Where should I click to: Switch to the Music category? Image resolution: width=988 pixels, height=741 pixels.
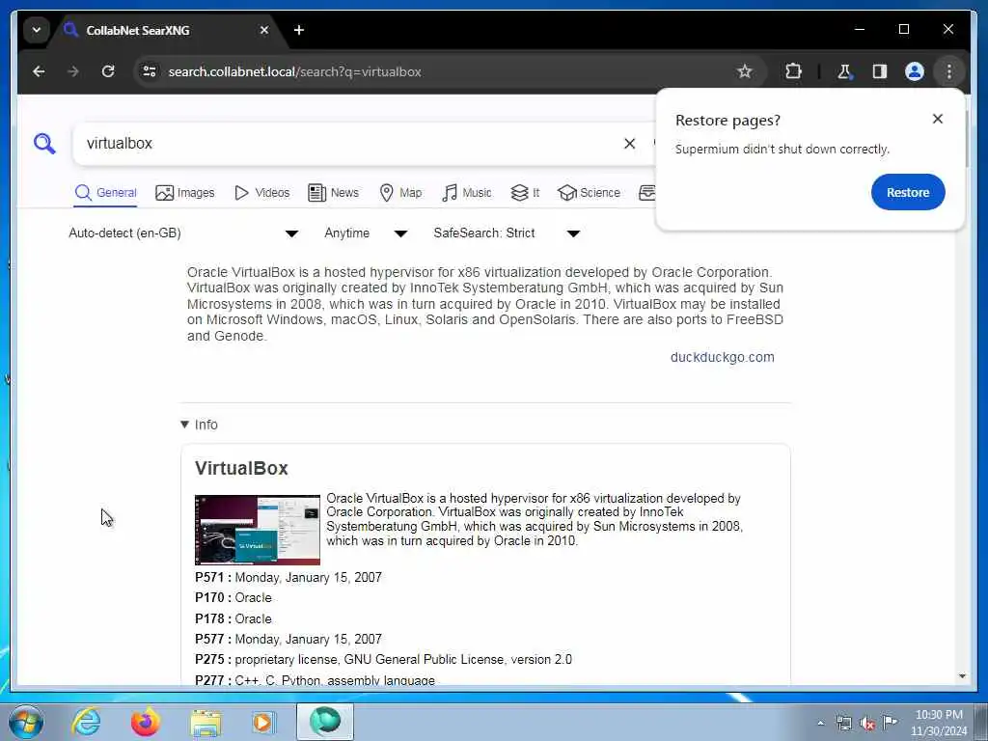[467, 193]
